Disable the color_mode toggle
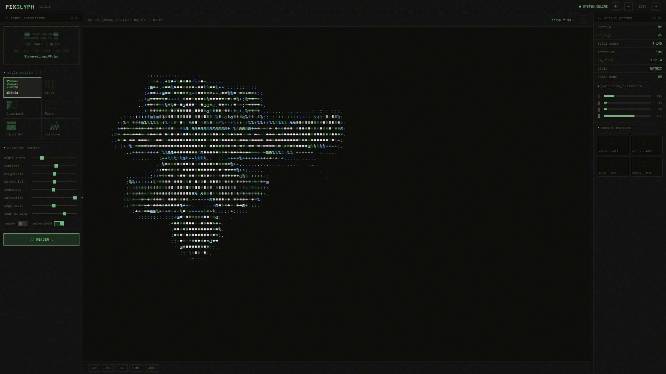The image size is (666, 374). coord(59,224)
